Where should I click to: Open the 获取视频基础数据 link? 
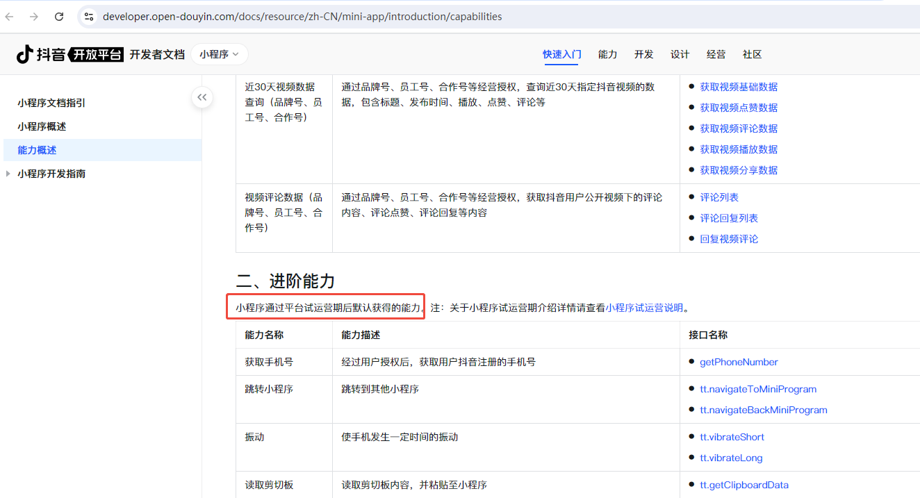[739, 87]
